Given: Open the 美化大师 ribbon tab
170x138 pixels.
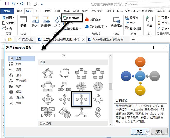Looking at the screenshot, I should click(97, 11).
